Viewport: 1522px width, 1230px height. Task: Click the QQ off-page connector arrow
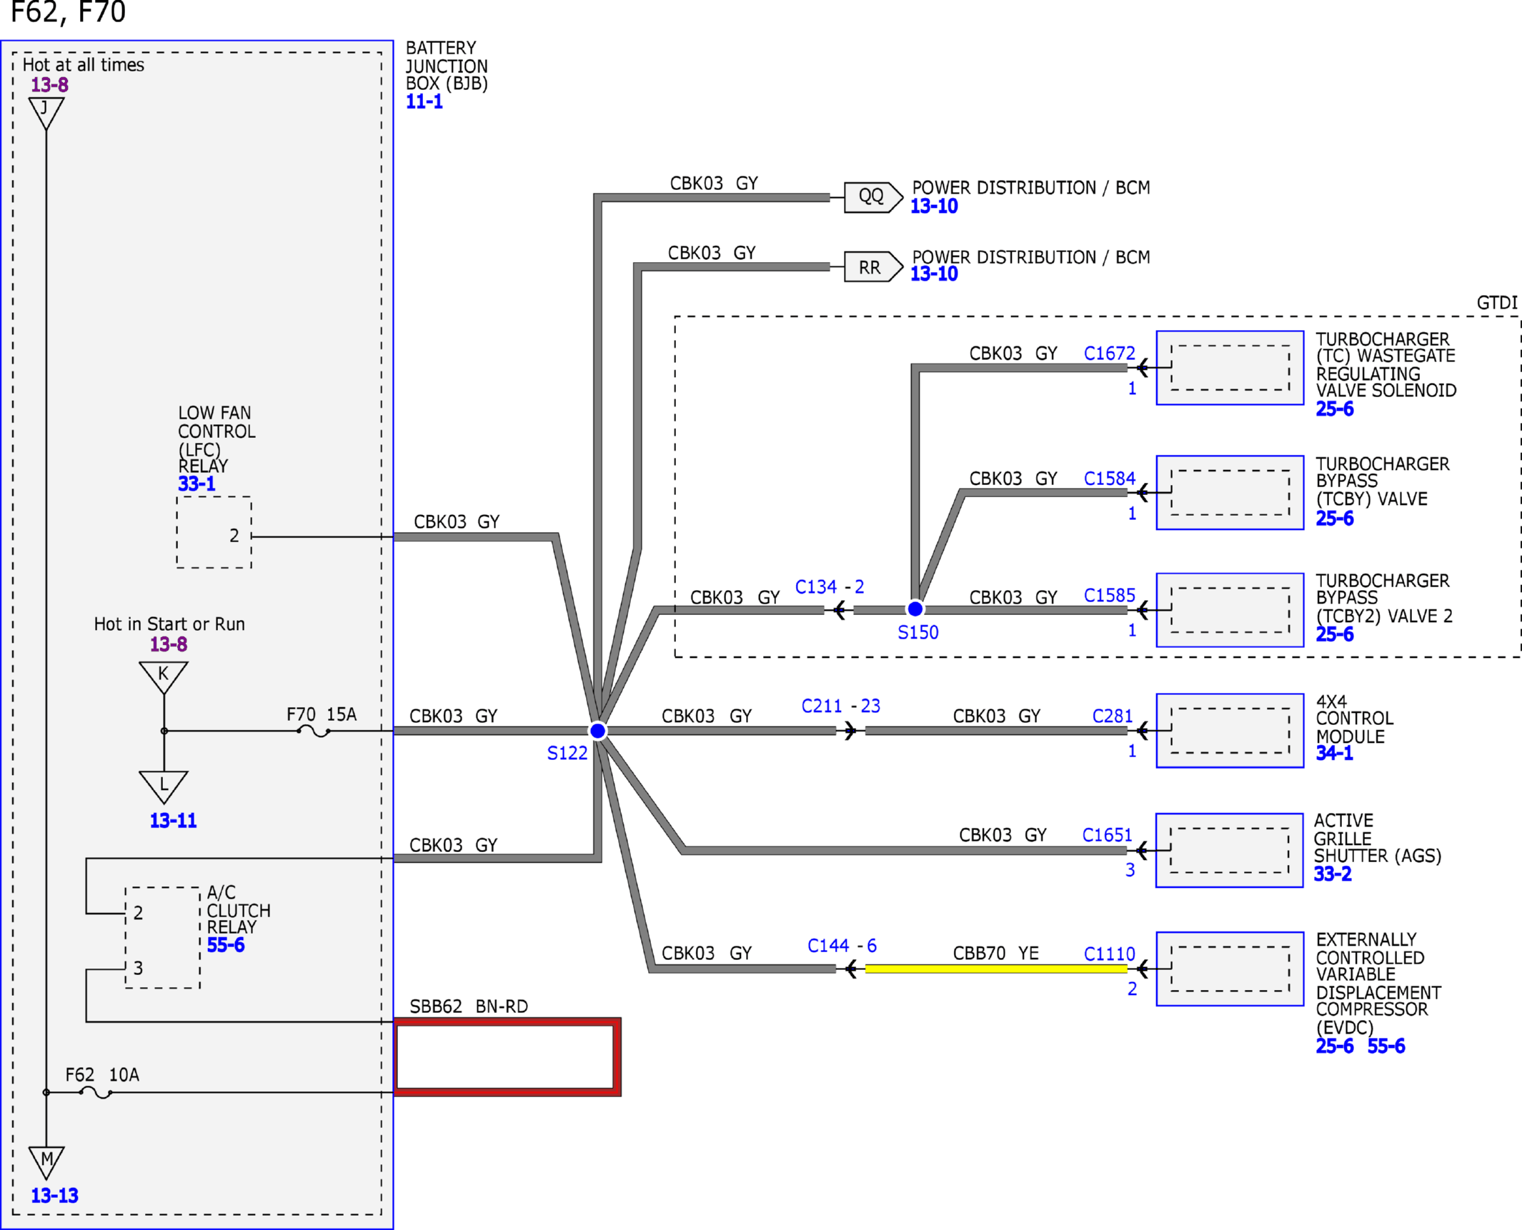coord(873,197)
